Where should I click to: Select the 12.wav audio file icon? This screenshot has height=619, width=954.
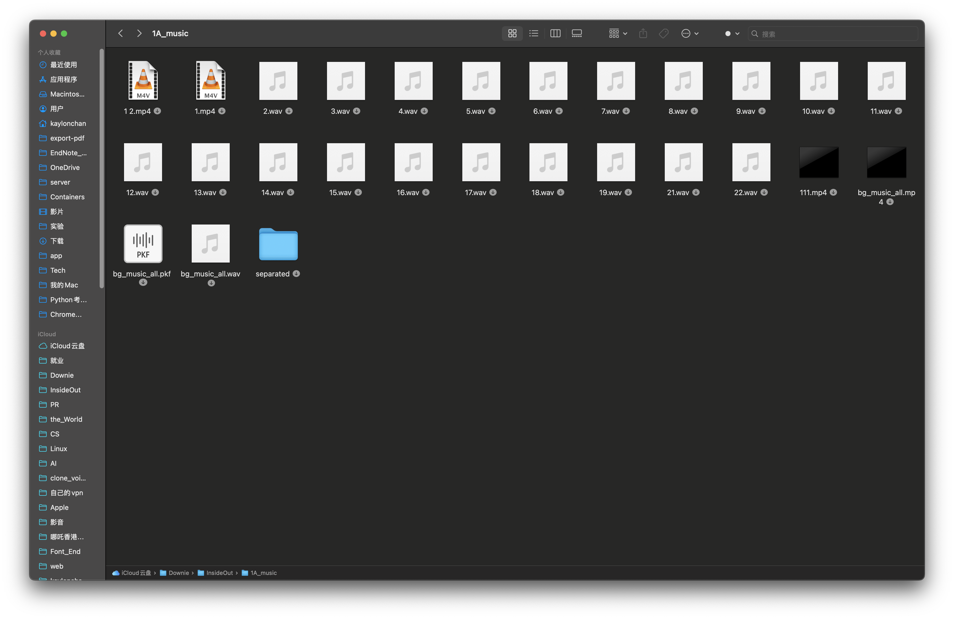143,162
